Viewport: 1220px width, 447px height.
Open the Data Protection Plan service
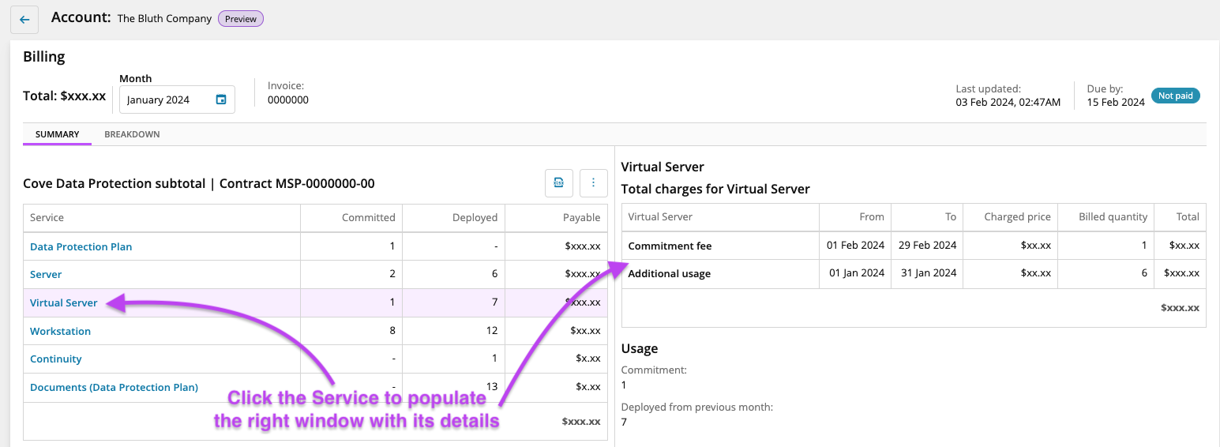click(81, 246)
